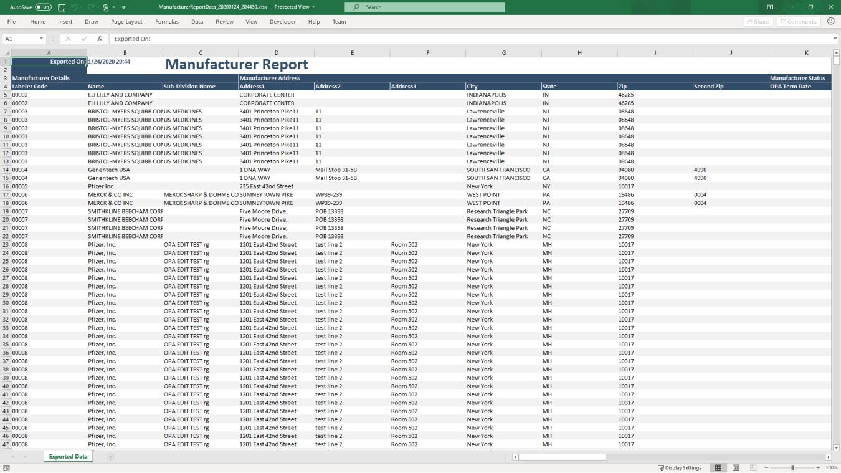Image resolution: width=841 pixels, height=473 pixels.
Task: Click the Share button
Action: pyautogui.click(x=758, y=22)
